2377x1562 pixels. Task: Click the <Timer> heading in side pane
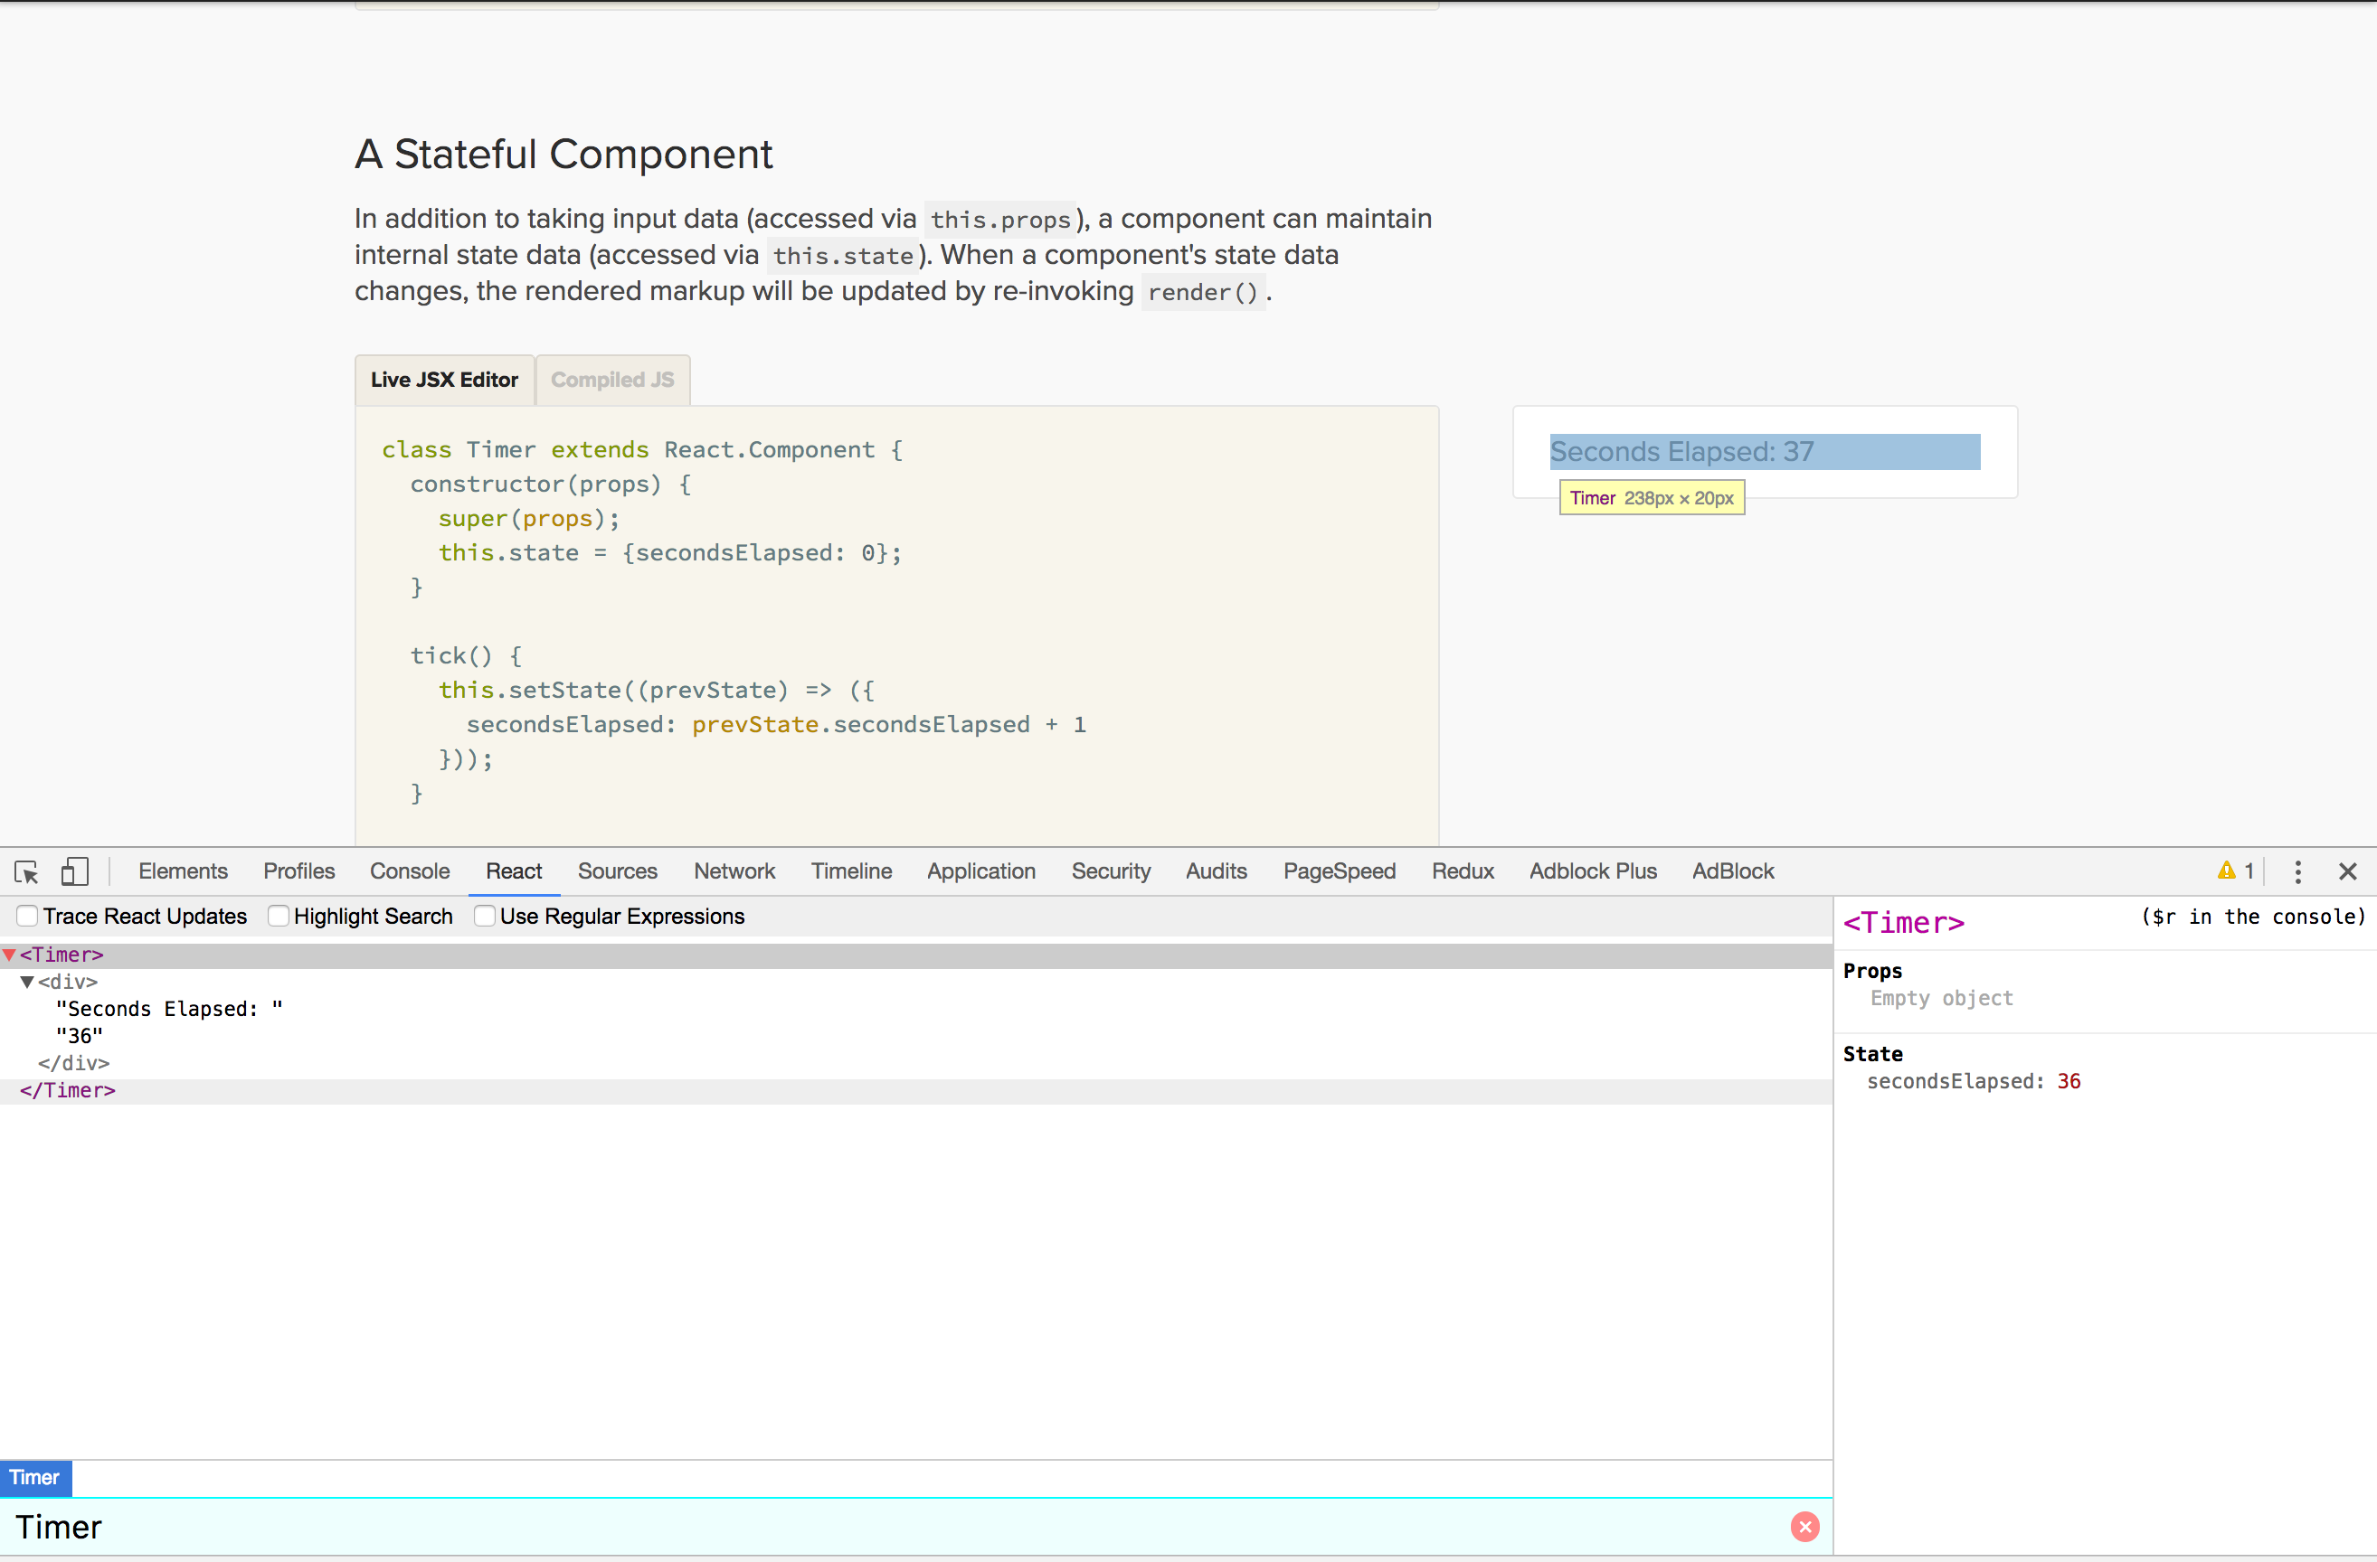pos(1904,923)
